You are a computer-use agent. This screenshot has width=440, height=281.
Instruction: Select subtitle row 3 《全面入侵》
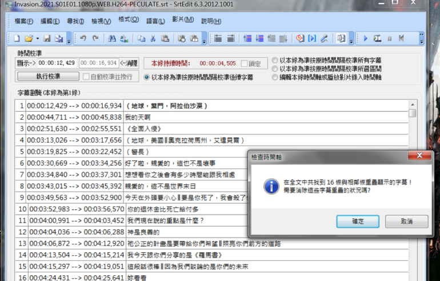click(211, 129)
